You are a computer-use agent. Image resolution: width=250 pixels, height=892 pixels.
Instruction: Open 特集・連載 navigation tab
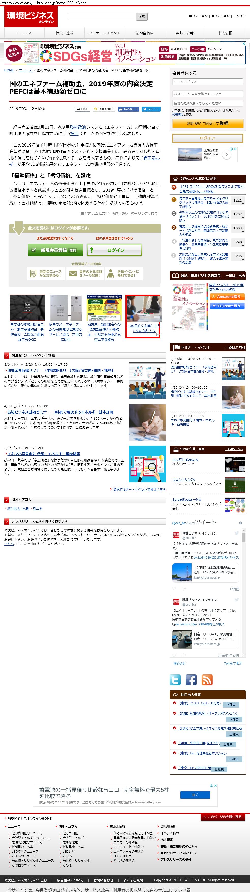coord(64,33)
